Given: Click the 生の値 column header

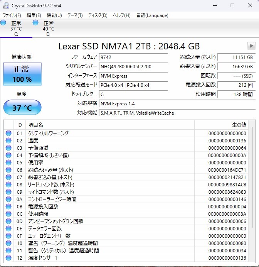Looking at the screenshot, I should pos(238,125).
